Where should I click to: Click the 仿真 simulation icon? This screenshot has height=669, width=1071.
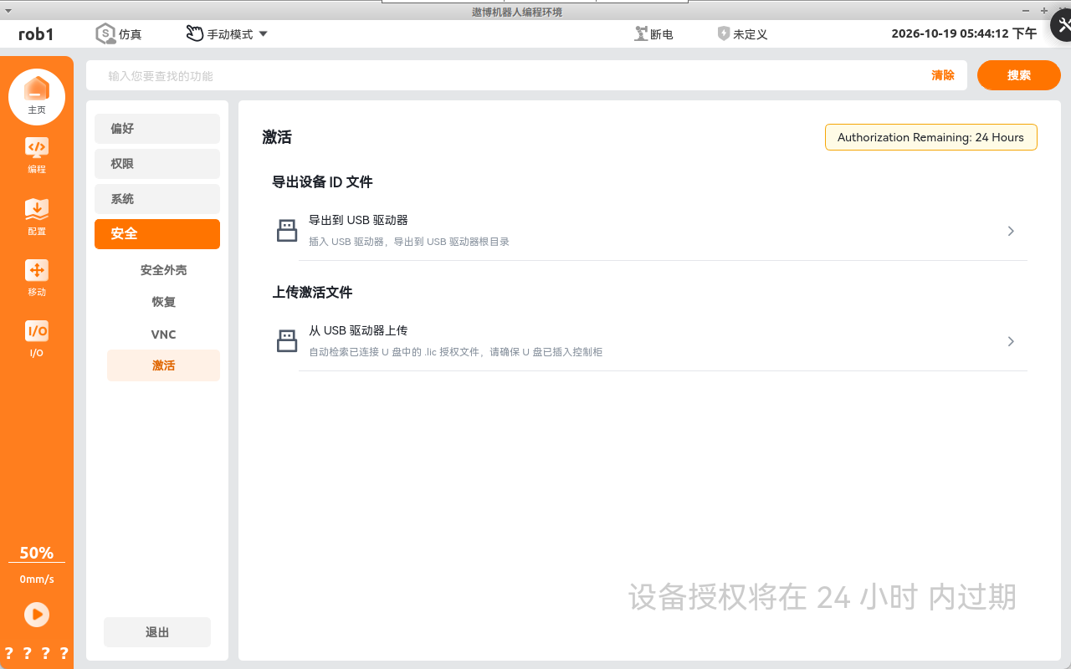click(105, 34)
